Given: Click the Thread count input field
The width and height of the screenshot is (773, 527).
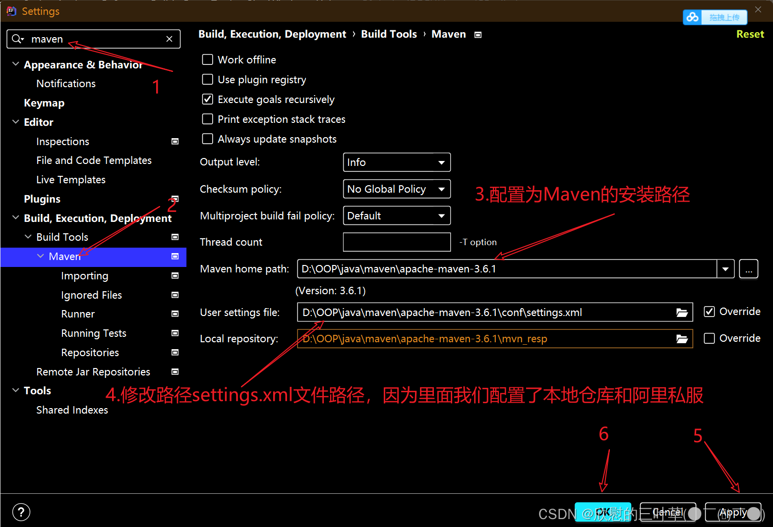Looking at the screenshot, I should click(397, 242).
